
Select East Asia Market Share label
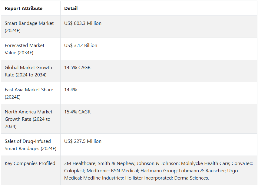click(x=29, y=93)
